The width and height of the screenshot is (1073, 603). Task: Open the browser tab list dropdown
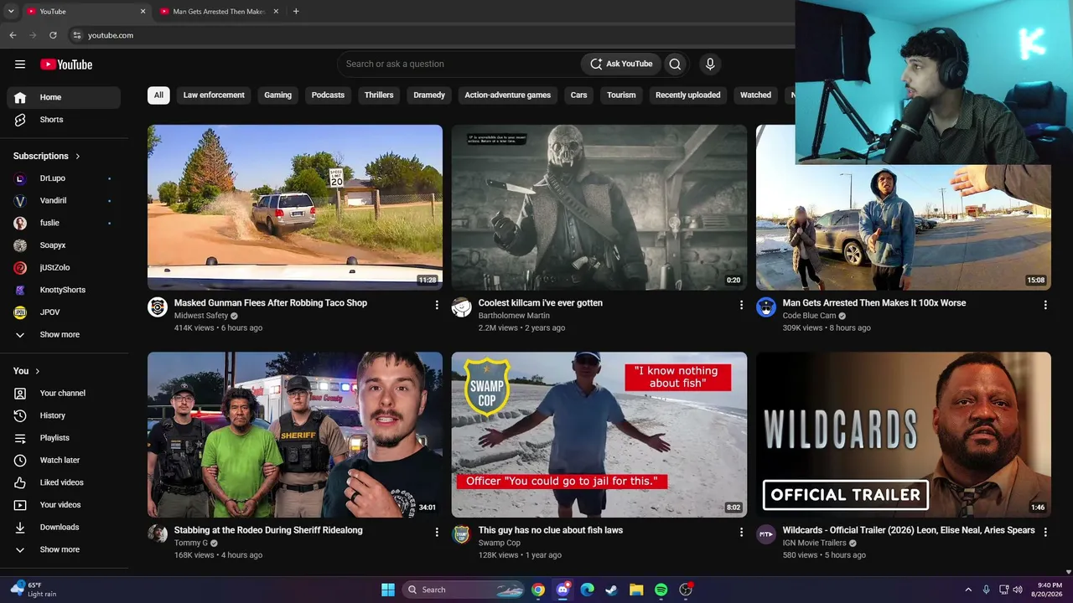tap(11, 12)
